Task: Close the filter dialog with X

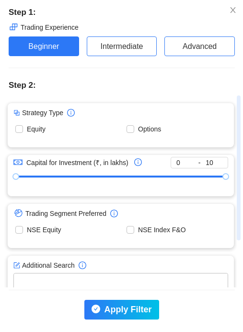Action: [233, 10]
